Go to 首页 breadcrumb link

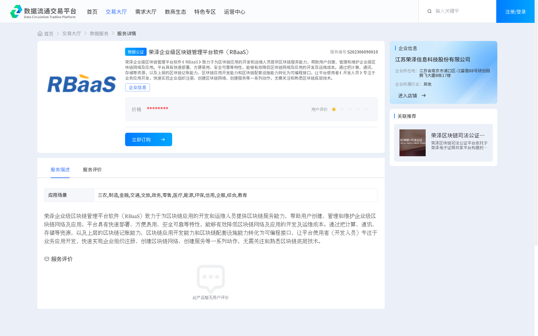[49, 34]
